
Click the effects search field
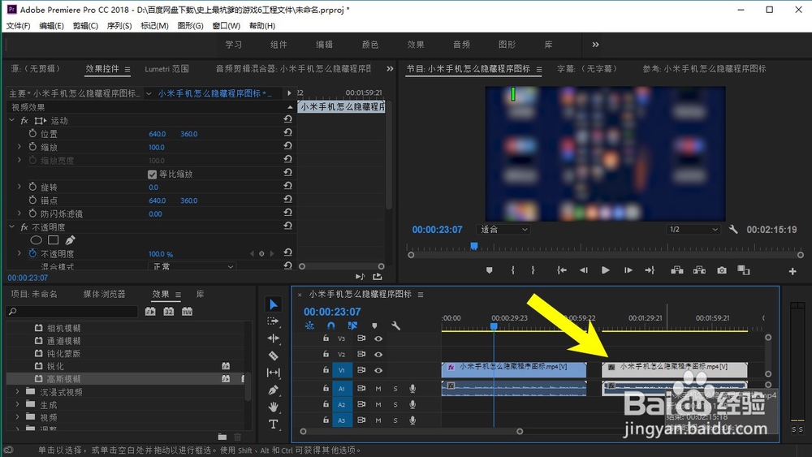[72, 311]
